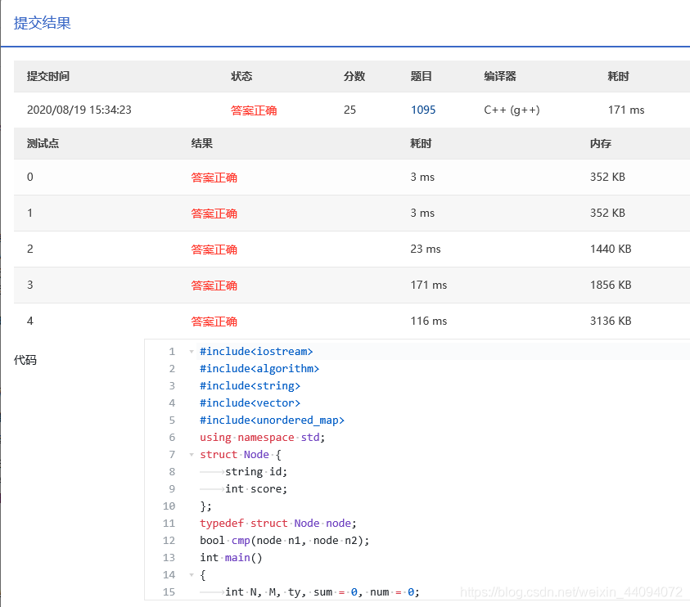
Task: Click total time 171 ms in submission row
Action: click(626, 110)
